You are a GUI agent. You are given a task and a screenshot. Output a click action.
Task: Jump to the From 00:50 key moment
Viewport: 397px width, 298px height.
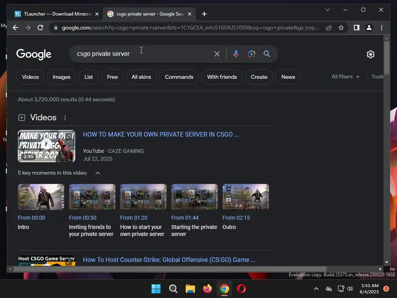click(x=83, y=218)
